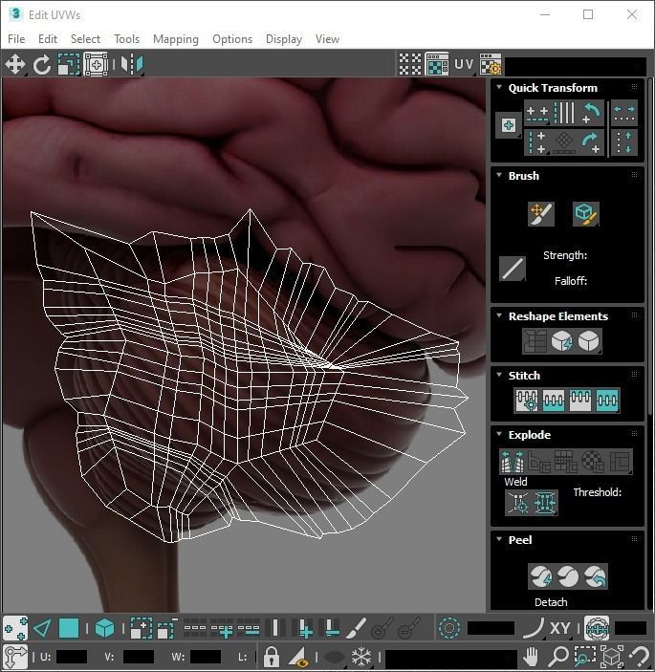
Task: Open the XY falloff space flyout
Action: tap(560, 629)
